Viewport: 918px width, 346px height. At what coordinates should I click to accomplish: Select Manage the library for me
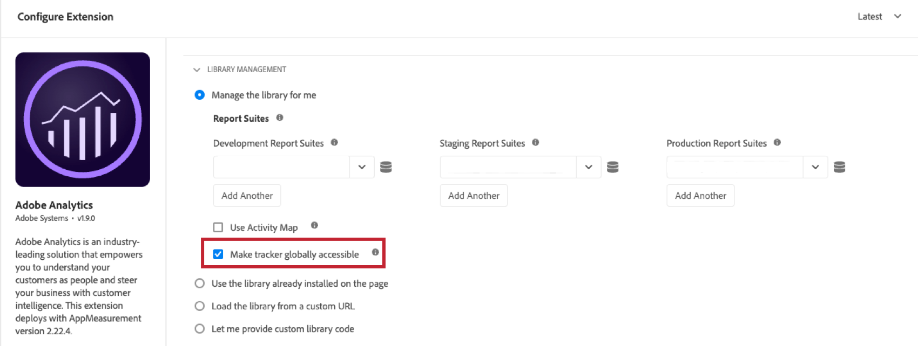pyautogui.click(x=200, y=95)
